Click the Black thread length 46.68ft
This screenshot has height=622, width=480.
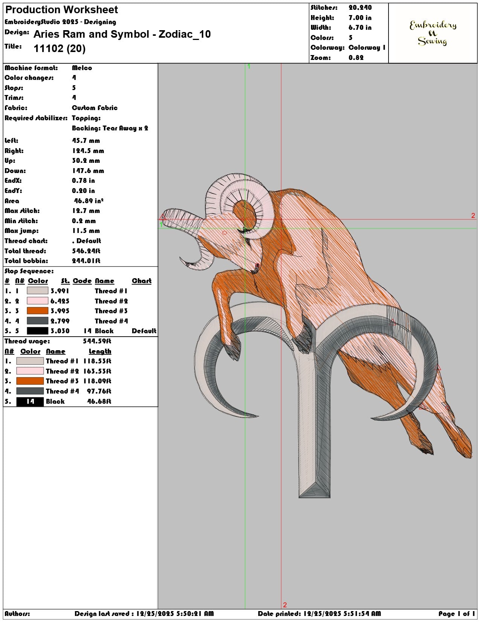pyautogui.click(x=99, y=401)
